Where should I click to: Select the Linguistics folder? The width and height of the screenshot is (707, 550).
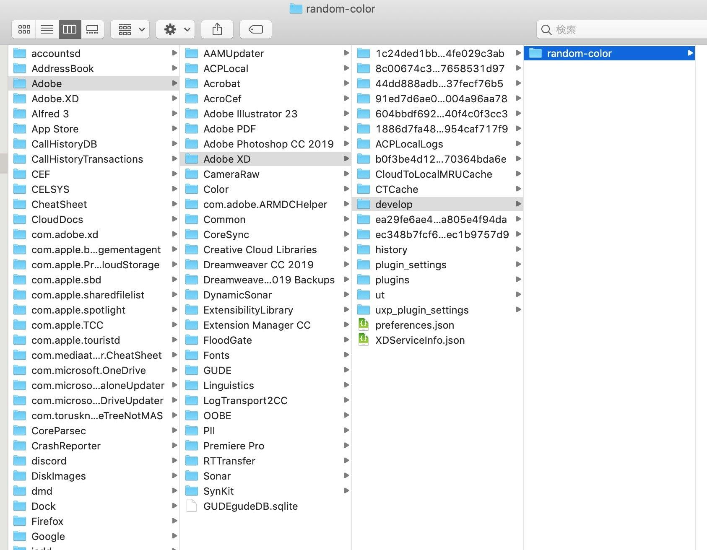(265, 385)
